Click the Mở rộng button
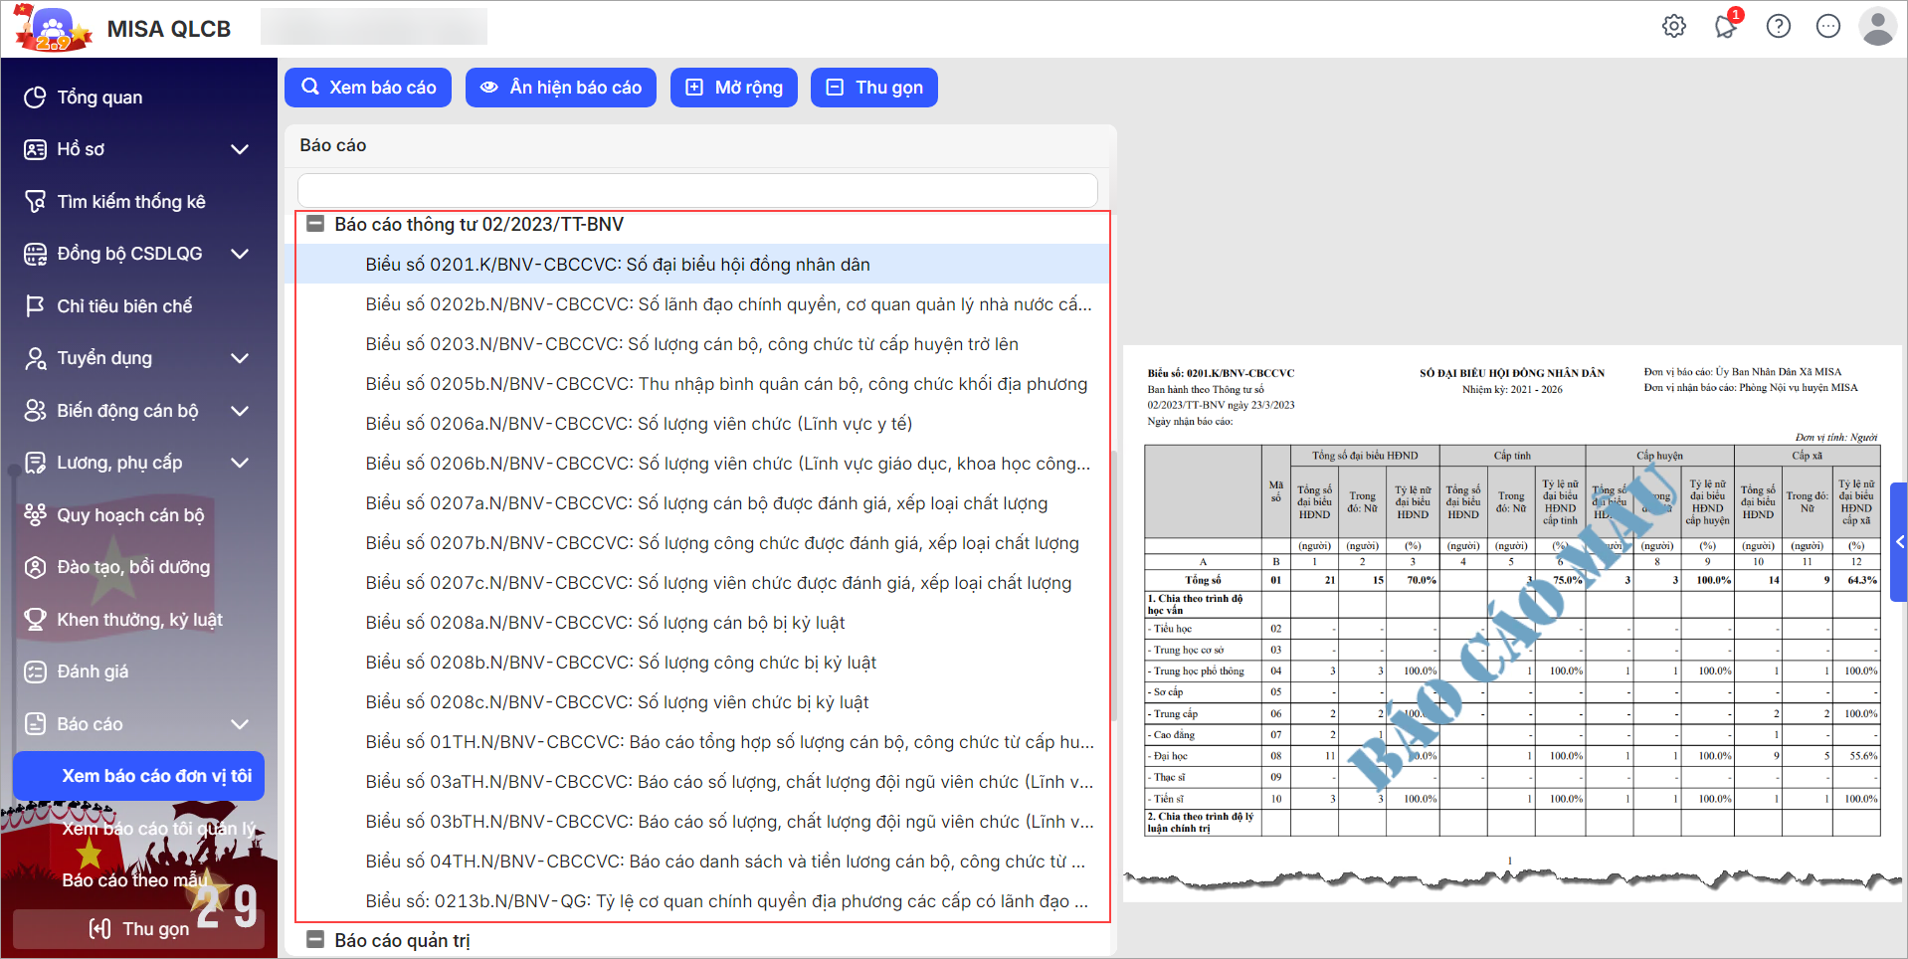1908x959 pixels. point(734,88)
